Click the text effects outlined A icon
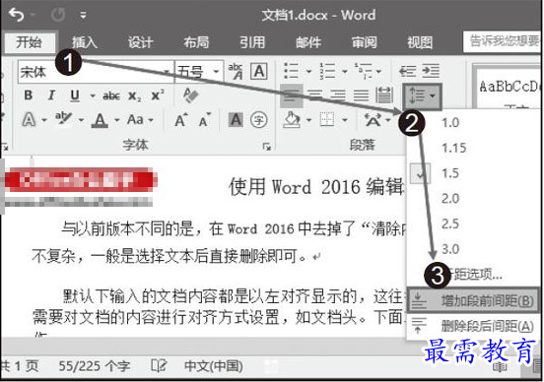This screenshot has width=544, height=382. [30, 120]
